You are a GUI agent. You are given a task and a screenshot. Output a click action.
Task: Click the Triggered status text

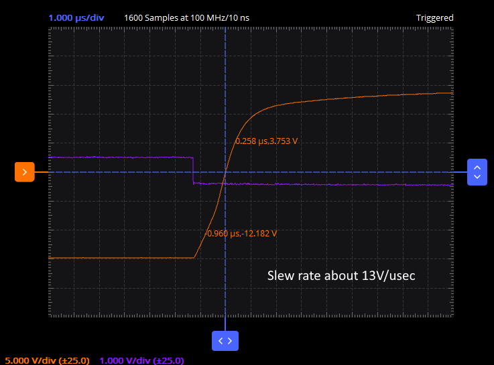435,18
